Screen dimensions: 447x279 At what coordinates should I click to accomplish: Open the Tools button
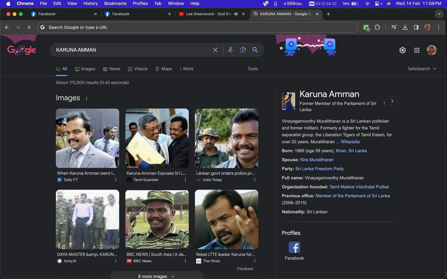(253, 69)
